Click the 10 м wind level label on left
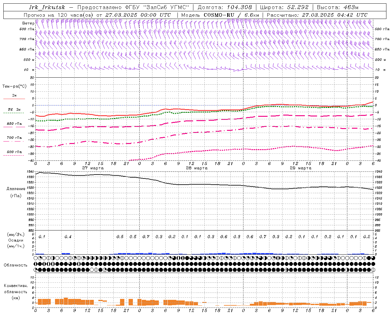The width and height of the screenshot is (391, 313). click(29, 70)
